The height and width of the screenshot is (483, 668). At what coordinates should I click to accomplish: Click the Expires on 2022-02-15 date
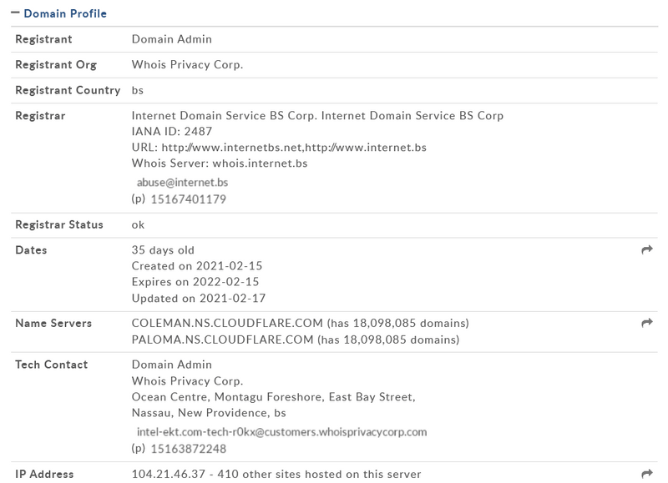tap(195, 282)
